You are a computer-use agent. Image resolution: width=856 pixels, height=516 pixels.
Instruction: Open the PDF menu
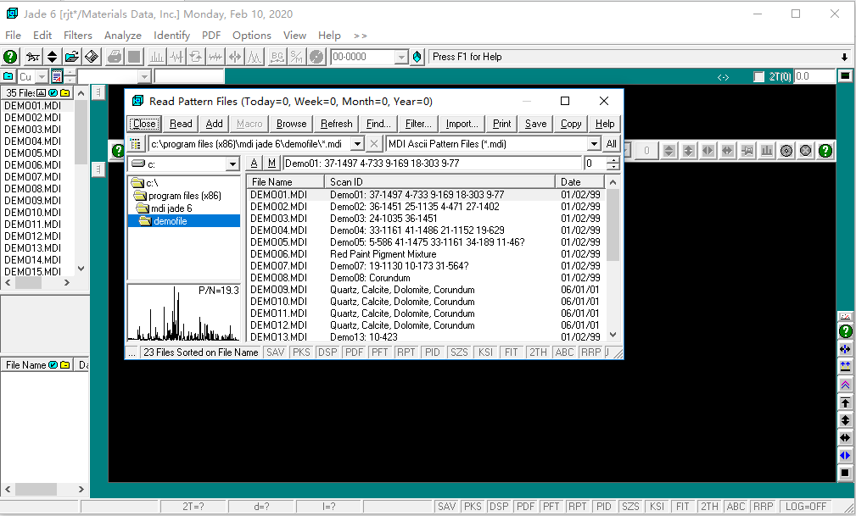tap(211, 36)
